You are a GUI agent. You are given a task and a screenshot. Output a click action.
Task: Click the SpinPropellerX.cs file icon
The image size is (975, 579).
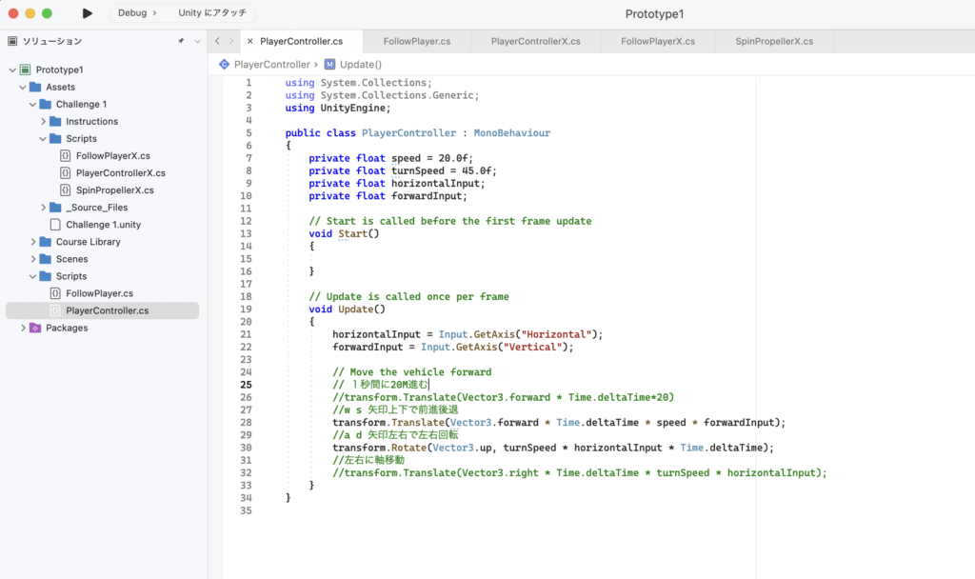(65, 190)
